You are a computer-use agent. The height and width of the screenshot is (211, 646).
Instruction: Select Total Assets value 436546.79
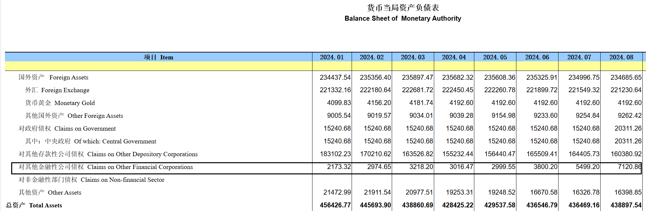542,205
